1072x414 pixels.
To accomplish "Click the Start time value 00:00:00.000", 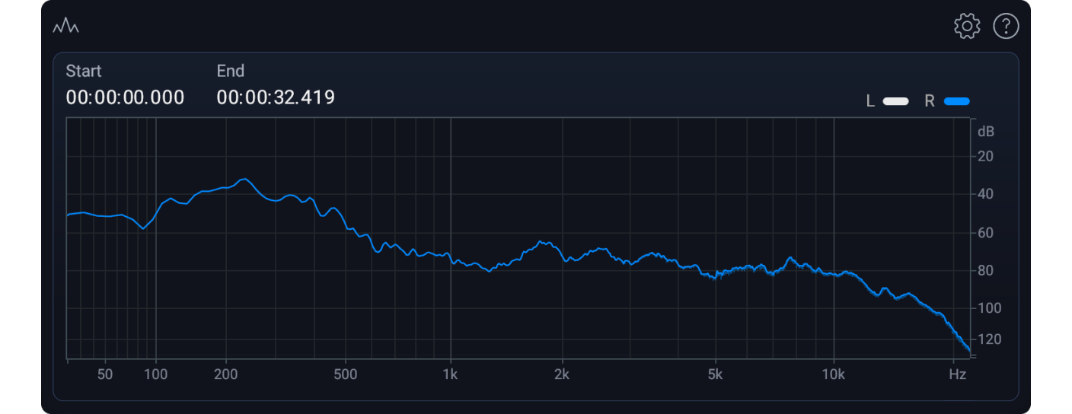I will pos(125,97).
